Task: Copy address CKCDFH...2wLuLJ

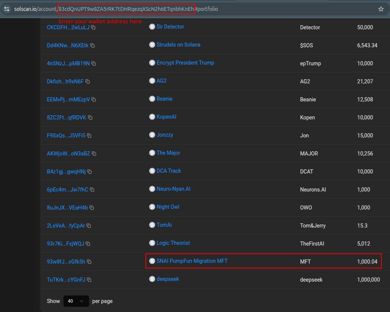Action: tap(93, 27)
